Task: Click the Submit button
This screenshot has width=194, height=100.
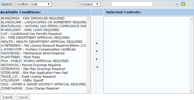Action: click(x=7, y=97)
